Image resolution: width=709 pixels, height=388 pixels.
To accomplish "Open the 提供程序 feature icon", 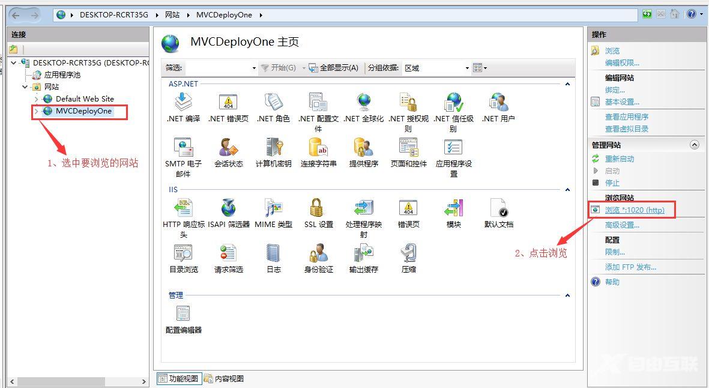I will [364, 147].
